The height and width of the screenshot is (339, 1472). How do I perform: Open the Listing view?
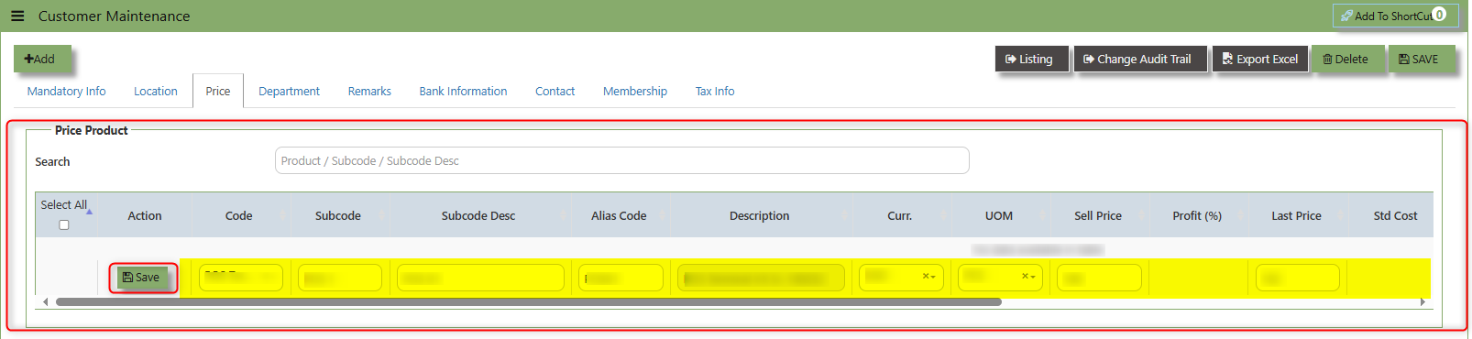tap(1031, 59)
